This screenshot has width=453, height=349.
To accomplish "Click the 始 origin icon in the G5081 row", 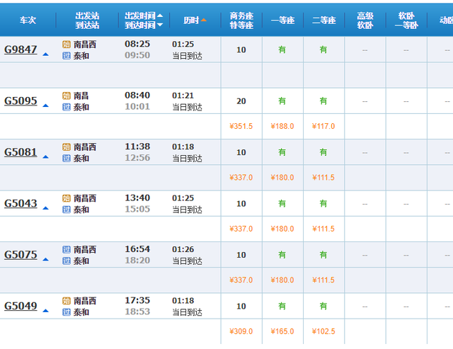I will click(x=67, y=147).
